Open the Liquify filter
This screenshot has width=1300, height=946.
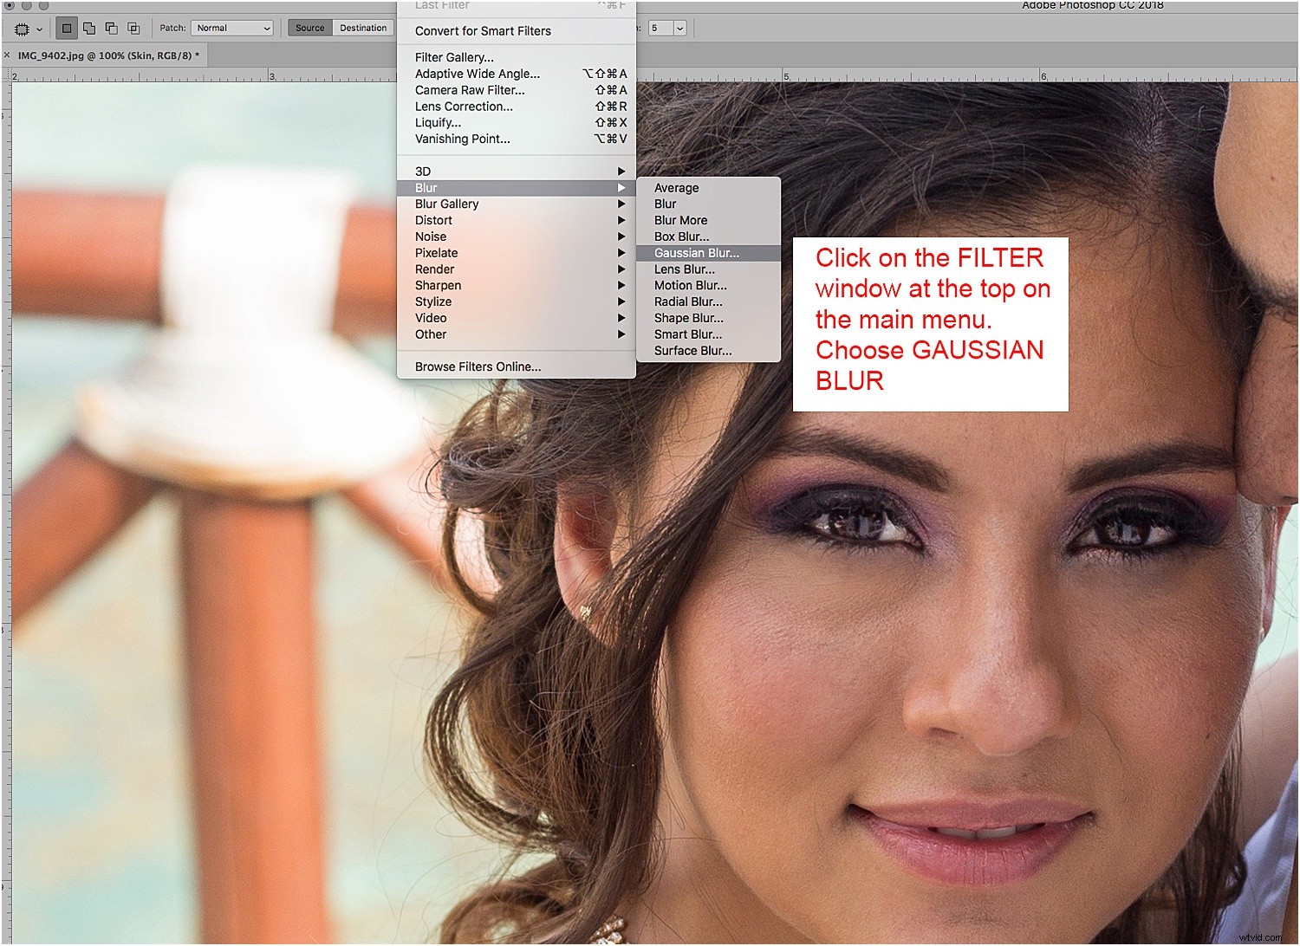[438, 122]
